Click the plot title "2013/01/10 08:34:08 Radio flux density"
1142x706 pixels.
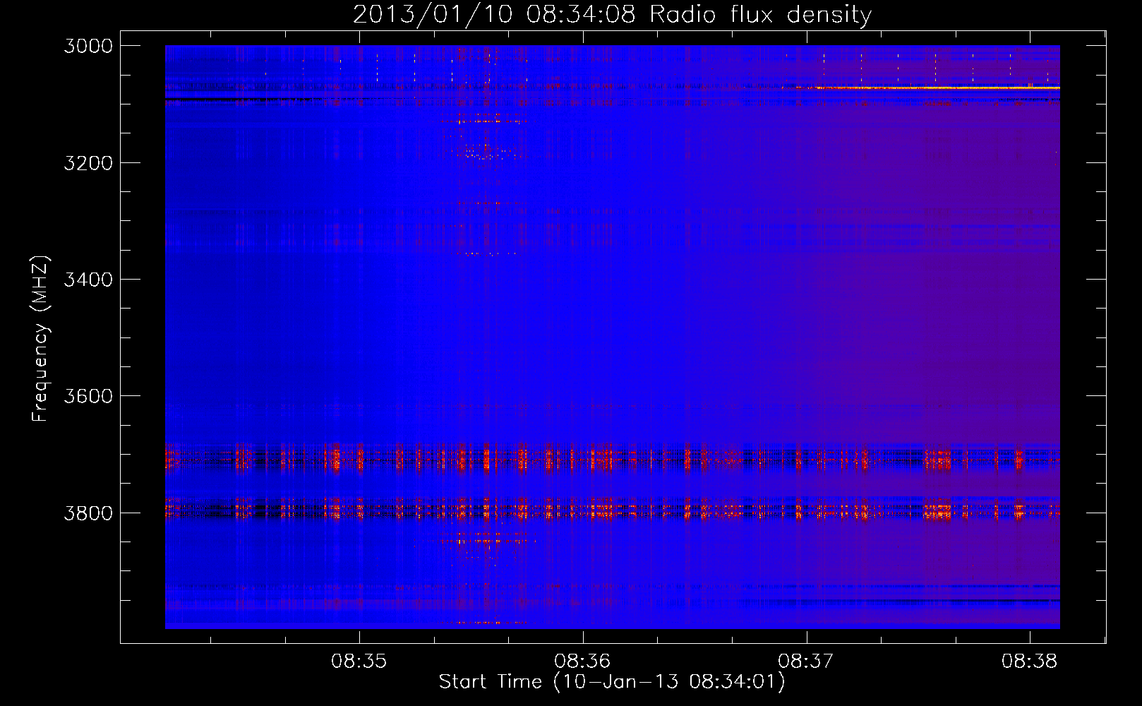click(x=613, y=14)
